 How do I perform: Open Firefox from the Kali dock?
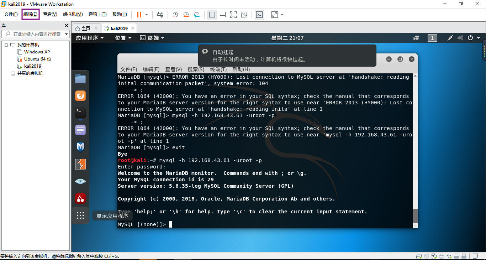tap(80, 95)
